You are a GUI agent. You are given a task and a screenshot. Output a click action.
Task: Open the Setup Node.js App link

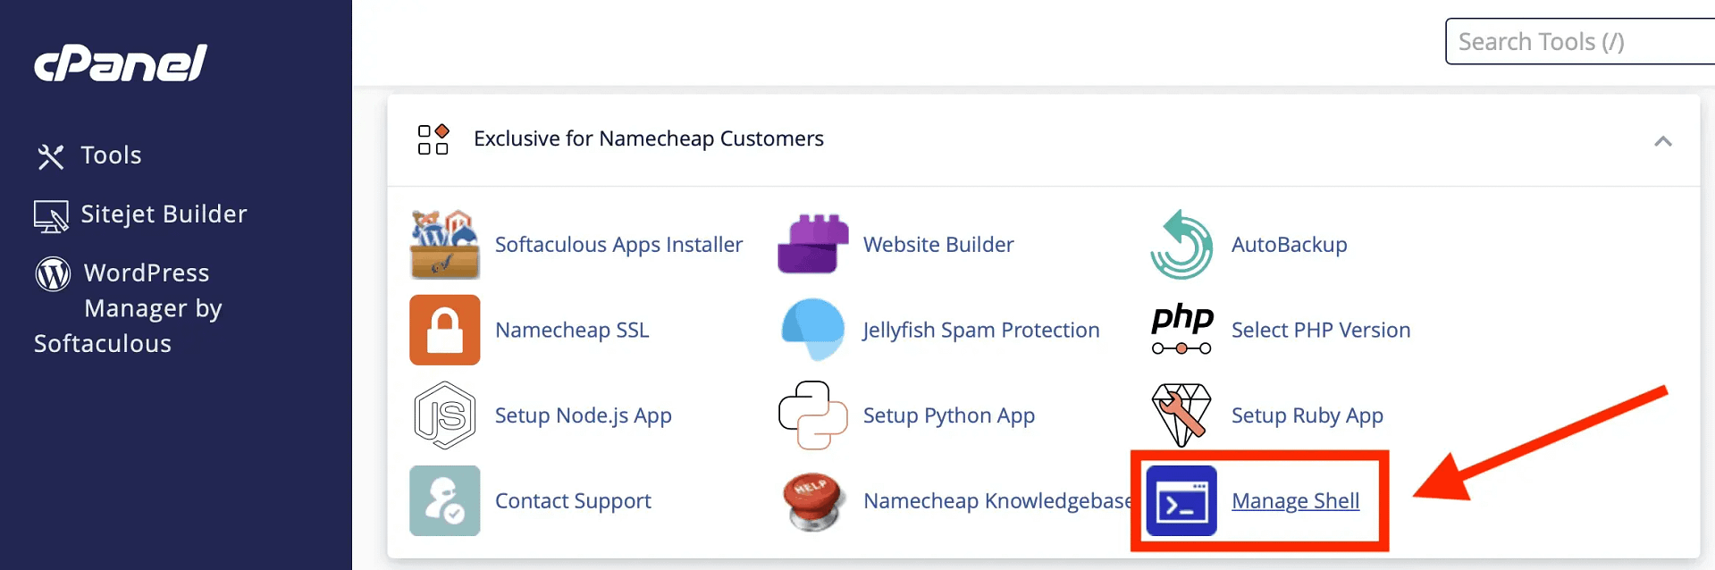click(583, 415)
